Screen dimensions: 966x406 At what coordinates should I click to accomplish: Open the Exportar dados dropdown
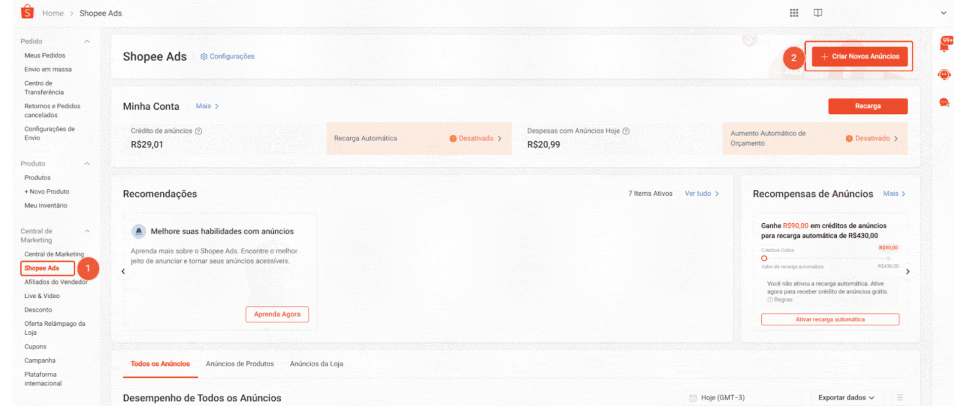[846, 397]
